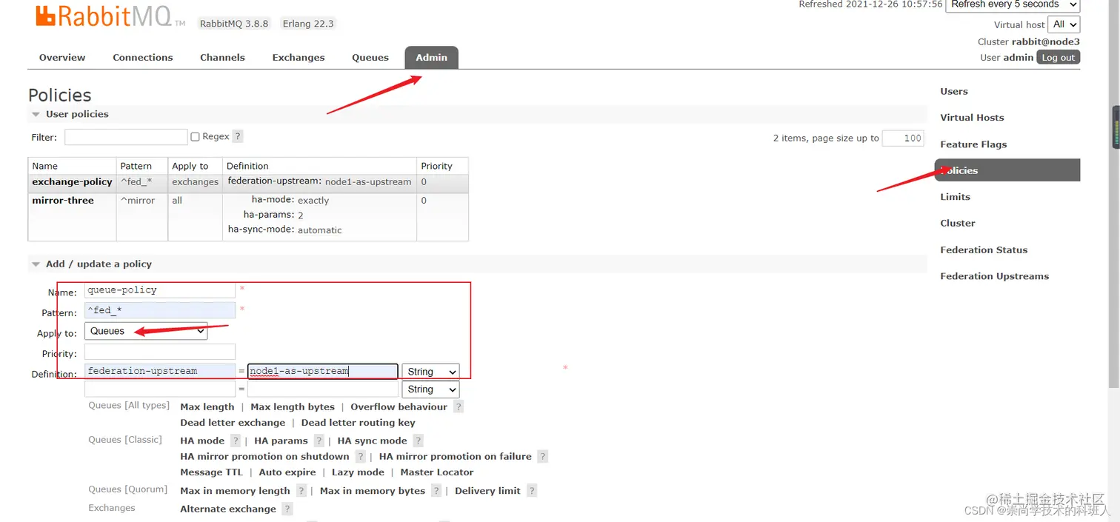Open help icon beside Max in memory bytes
This screenshot has height=522, width=1120.
(x=436, y=490)
